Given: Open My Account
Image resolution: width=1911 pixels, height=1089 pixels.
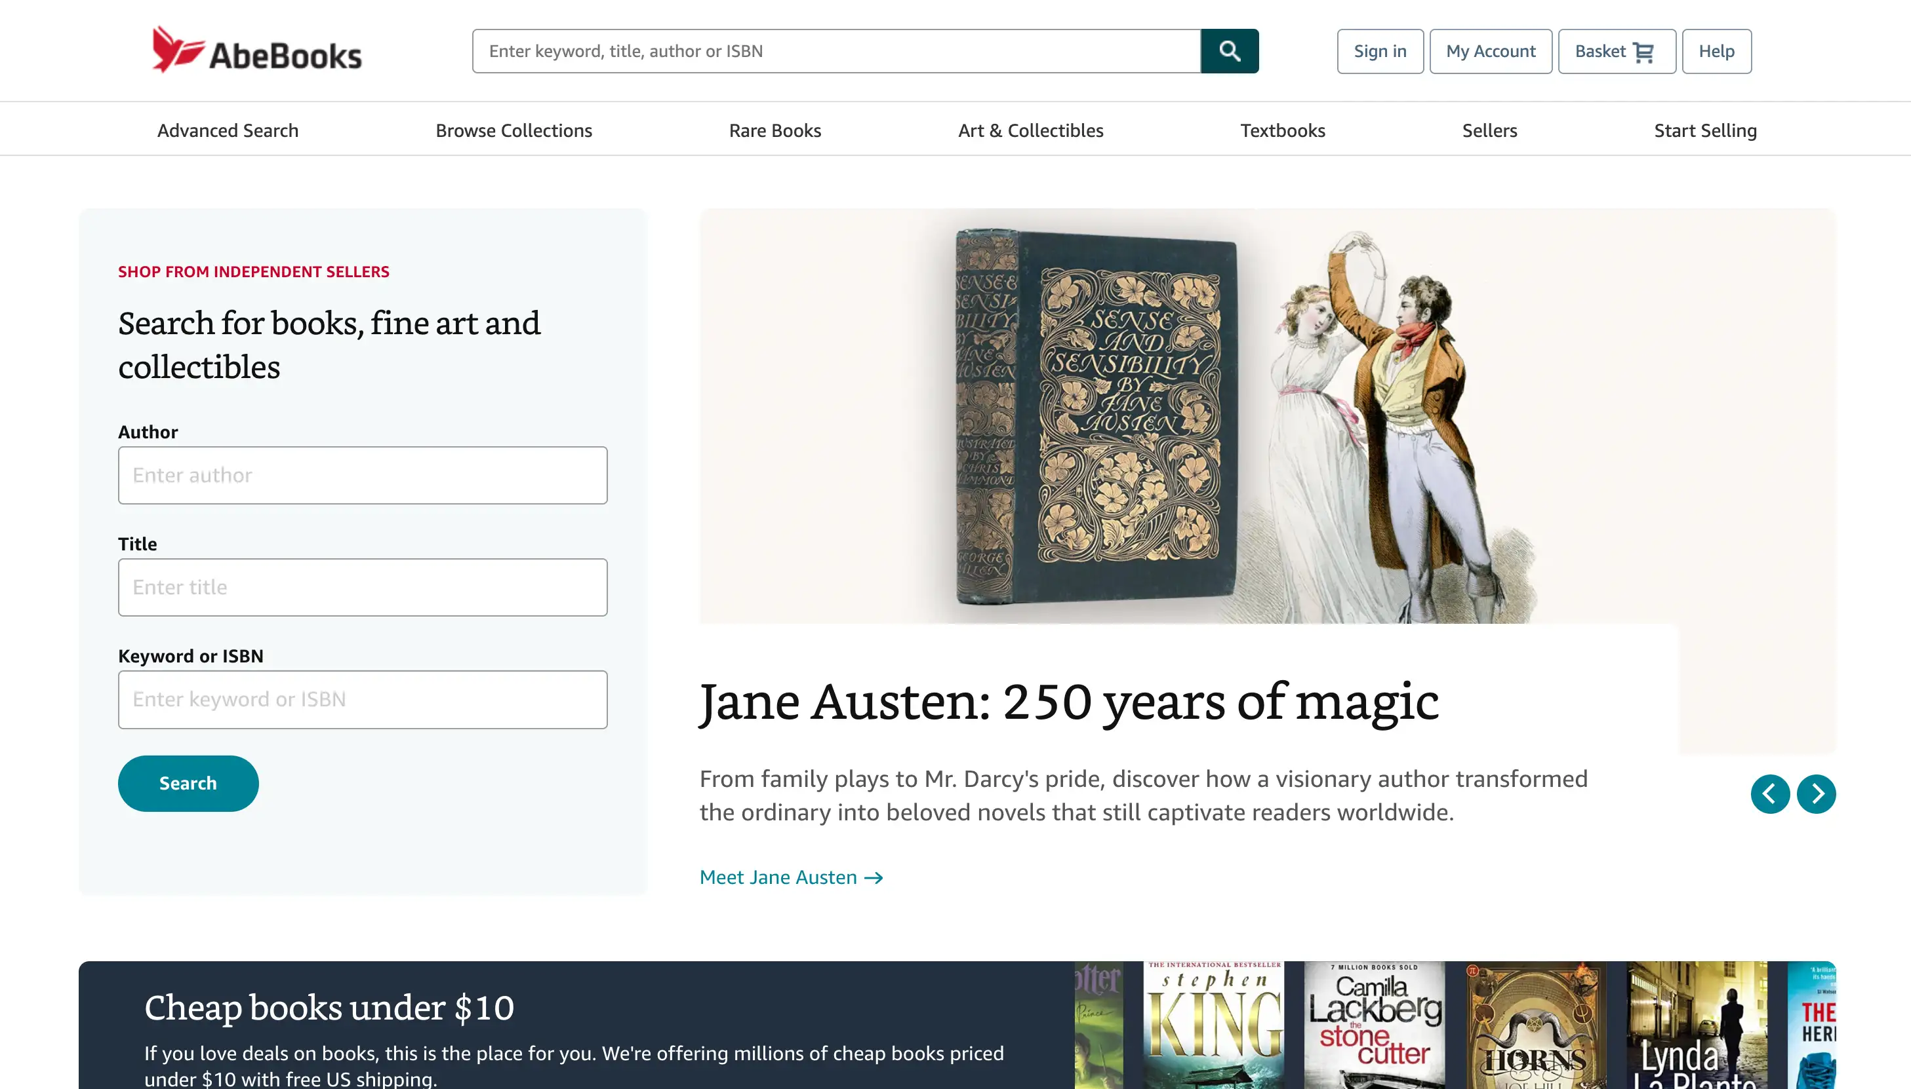Looking at the screenshot, I should (x=1491, y=51).
